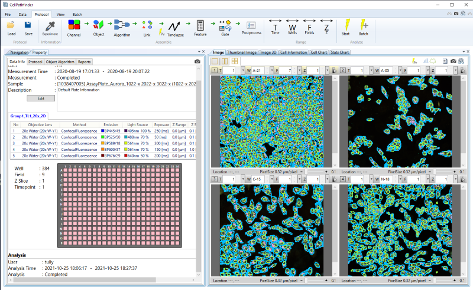Open the Batch ribbon tab
This screenshot has width=473, height=290.
77,14
